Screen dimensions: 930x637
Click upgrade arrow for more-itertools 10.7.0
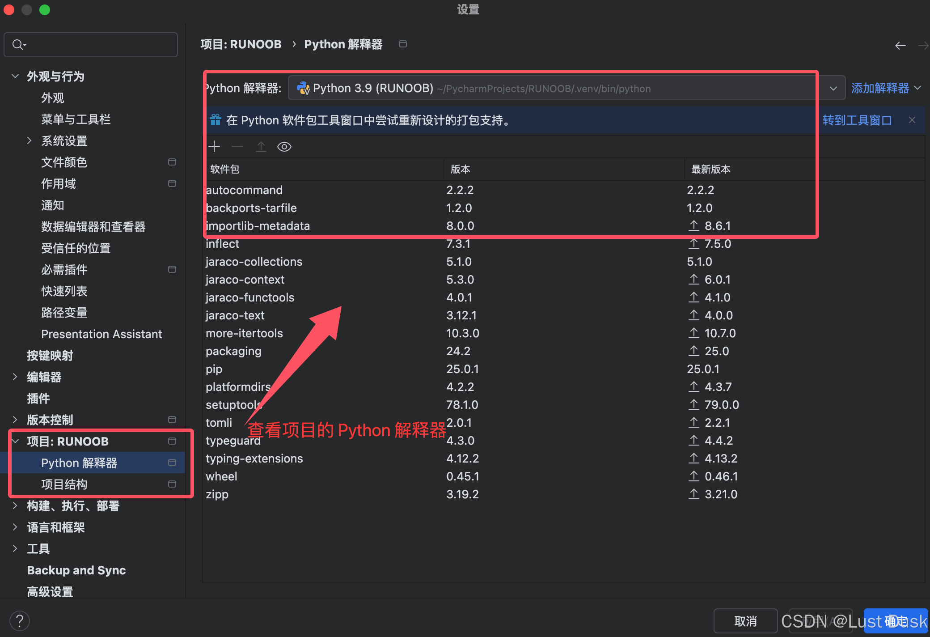[x=693, y=333]
